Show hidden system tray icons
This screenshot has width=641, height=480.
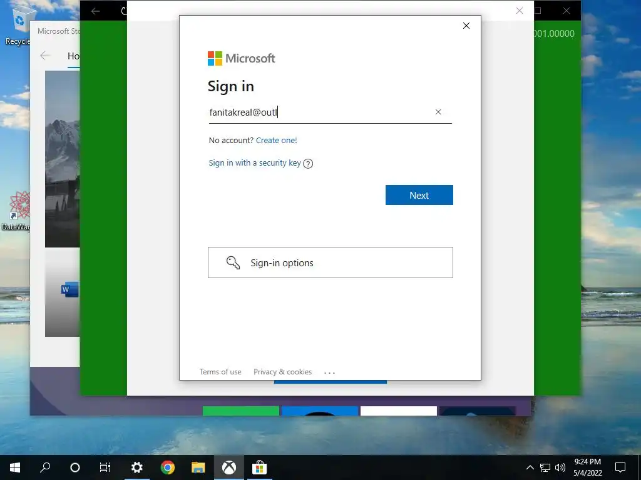(530, 467)
